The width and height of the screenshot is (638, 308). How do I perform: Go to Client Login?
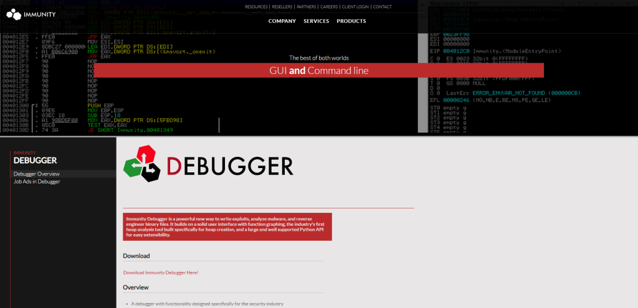coord(356,7)
